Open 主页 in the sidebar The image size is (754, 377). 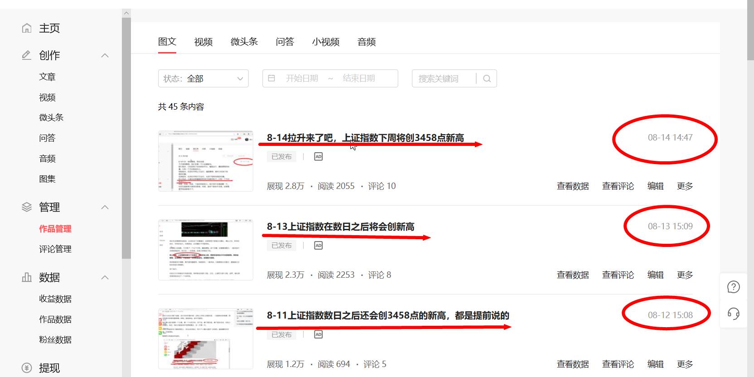click(x=49, y=28)
